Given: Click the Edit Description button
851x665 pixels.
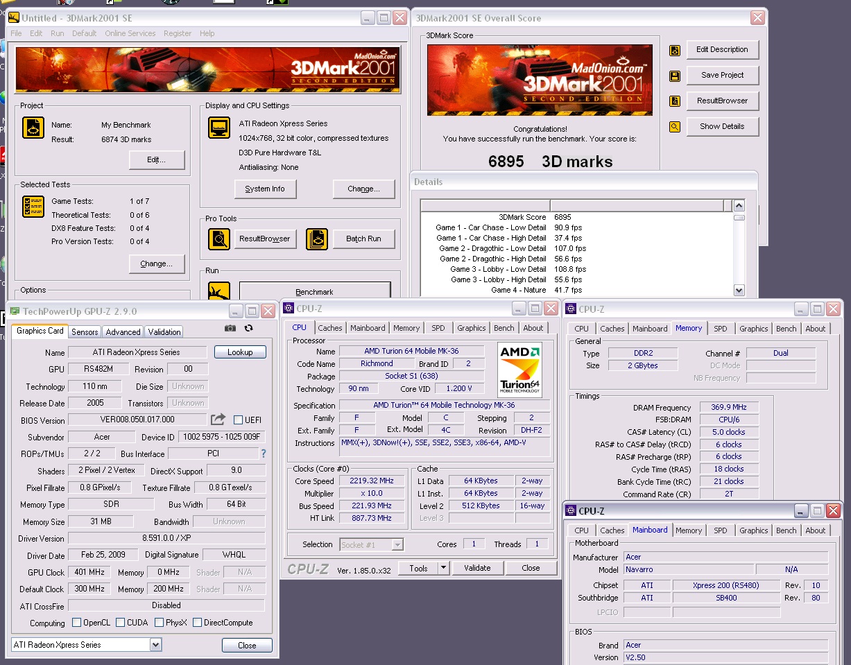Looking at the screenshot, I should 723,50.
